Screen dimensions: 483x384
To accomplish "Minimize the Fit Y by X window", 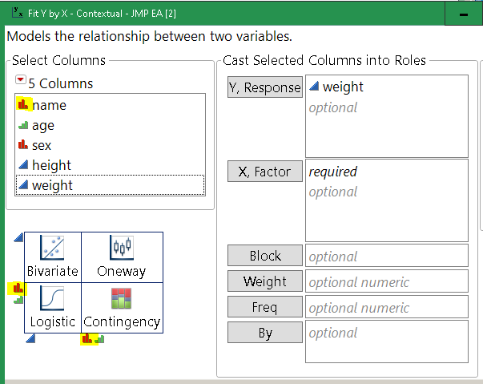I will coord(463,14).
